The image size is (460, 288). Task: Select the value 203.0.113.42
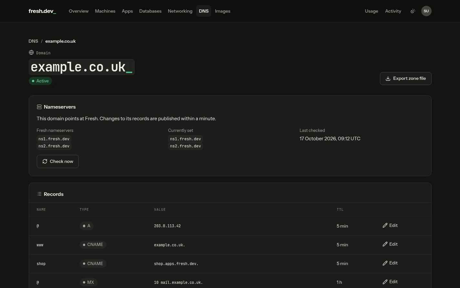pyautogui.click(x=167, y=226)
